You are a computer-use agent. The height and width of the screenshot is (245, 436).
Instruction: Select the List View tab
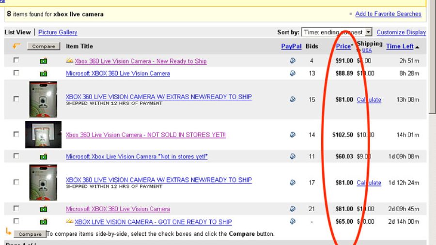click(x=17, y=32)
